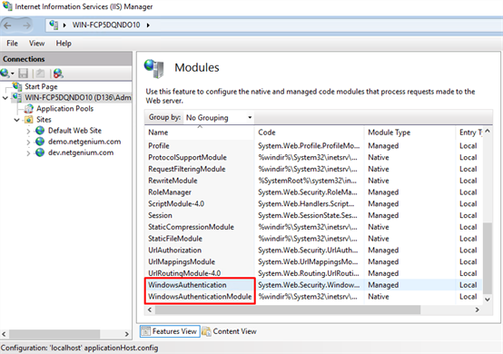This screenshot has height=354, width=503.
Task: Select Default Web Site
Action: tap(74, 131)
